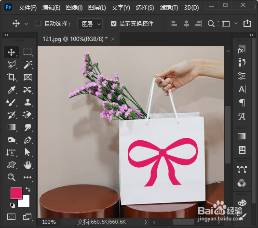The image size is (258, 228).
Task: Open the 文字(Y) menu
Action: (121, 8)
